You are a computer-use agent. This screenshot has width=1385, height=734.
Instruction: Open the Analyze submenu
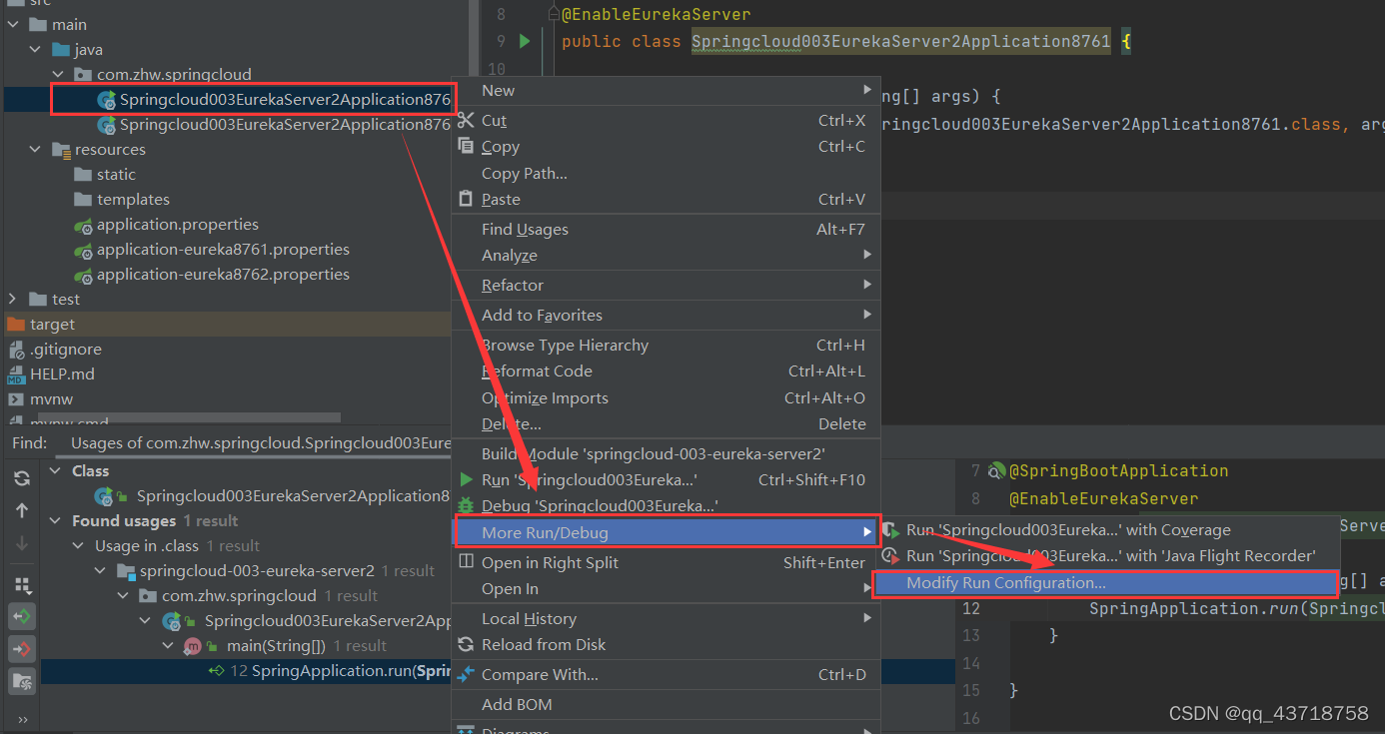coord(666,255)
